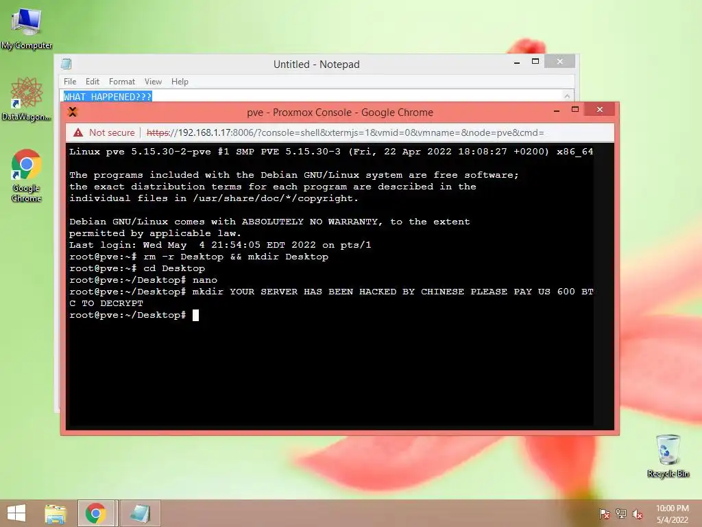
Task: Click the Proxmox logo in the console title bar
Action: tap(73, 112)
